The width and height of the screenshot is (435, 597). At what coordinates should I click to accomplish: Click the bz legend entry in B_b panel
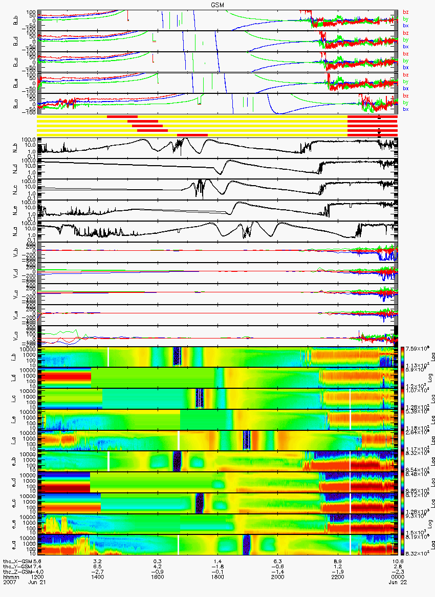point(406,12)
